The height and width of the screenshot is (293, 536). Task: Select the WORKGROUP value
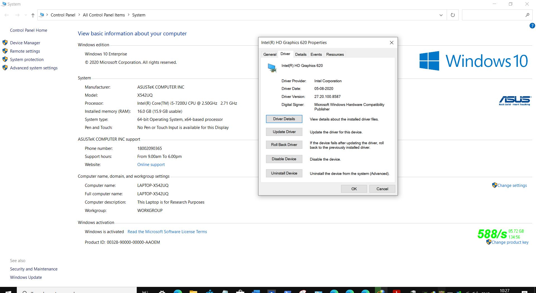150,211
